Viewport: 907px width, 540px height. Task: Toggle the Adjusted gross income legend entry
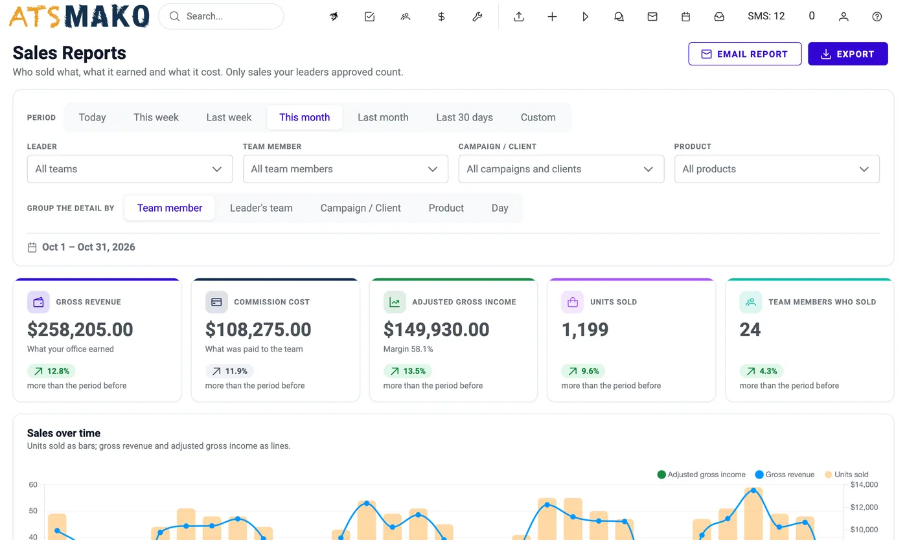coord(701,475)
